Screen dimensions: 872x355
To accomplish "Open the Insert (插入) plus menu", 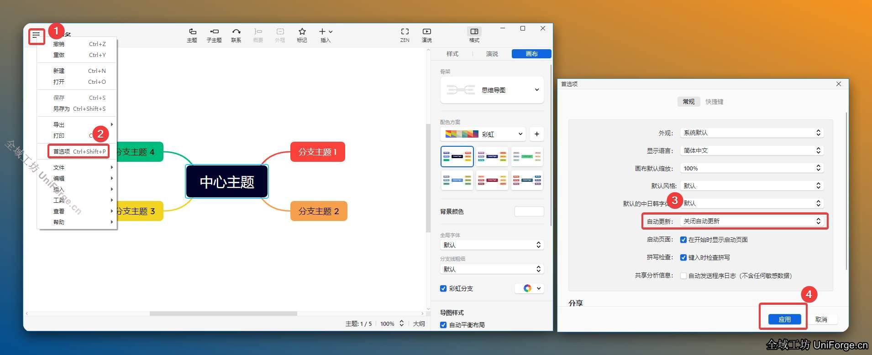I will (326, 35).
